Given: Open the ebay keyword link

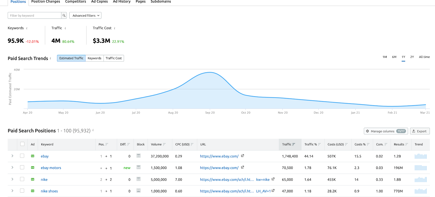Looking at the screenshot, I should 45,156.
